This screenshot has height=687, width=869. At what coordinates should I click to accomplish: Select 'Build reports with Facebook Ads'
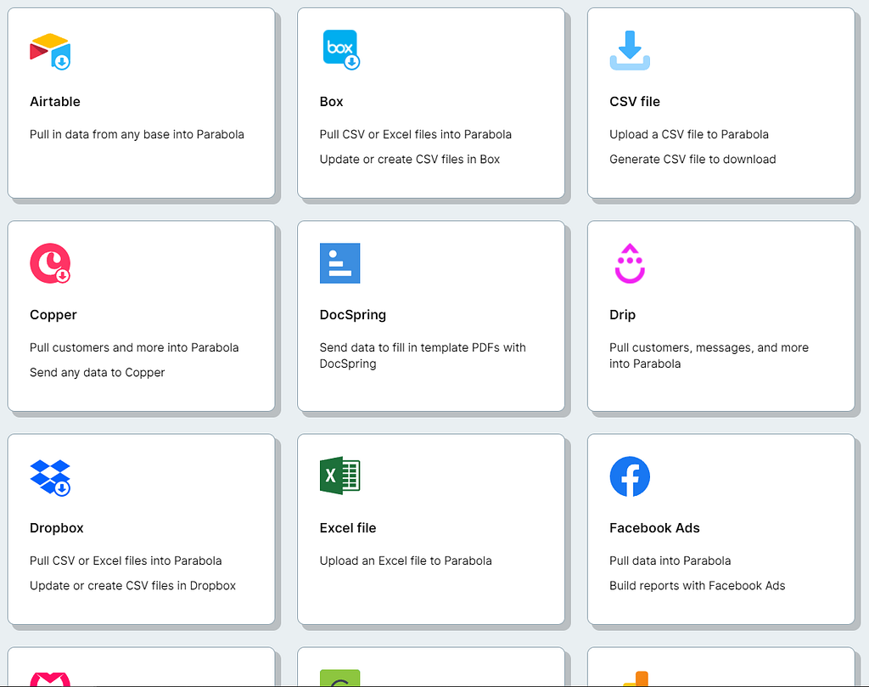pyautogui.click(x=698, y=586)
